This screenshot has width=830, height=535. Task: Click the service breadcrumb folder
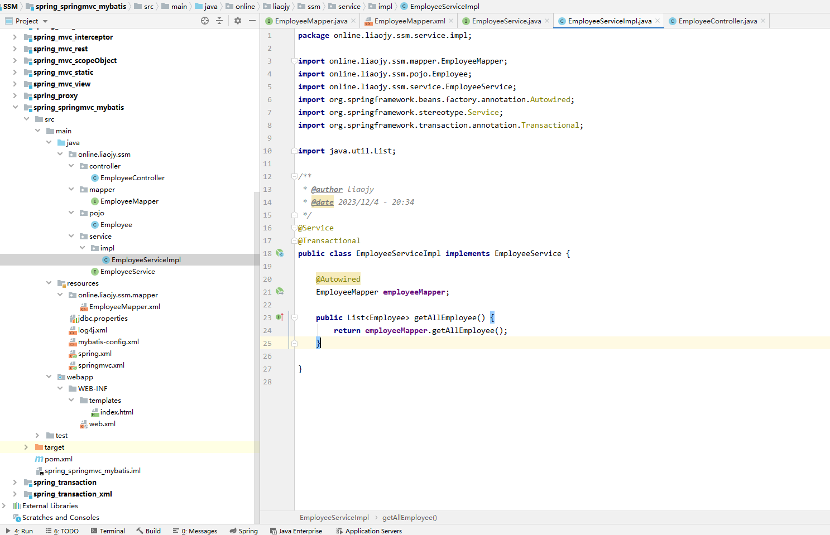coord(349,6)
